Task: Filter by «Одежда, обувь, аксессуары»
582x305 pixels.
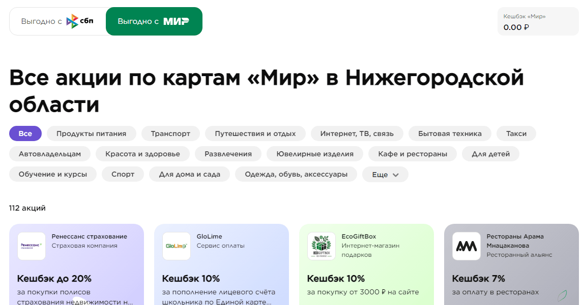Action: (296, 175)
